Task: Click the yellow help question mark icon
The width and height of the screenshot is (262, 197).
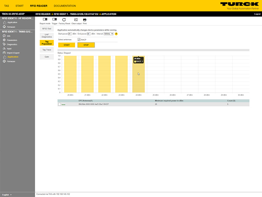Action: pyautogui.click(x=116, y=34)
